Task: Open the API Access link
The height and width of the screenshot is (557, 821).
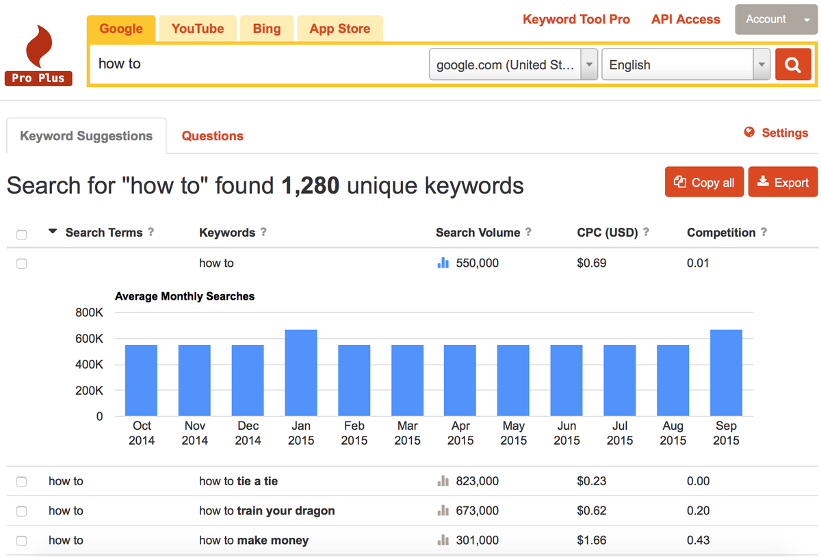Action: point(686,19)
